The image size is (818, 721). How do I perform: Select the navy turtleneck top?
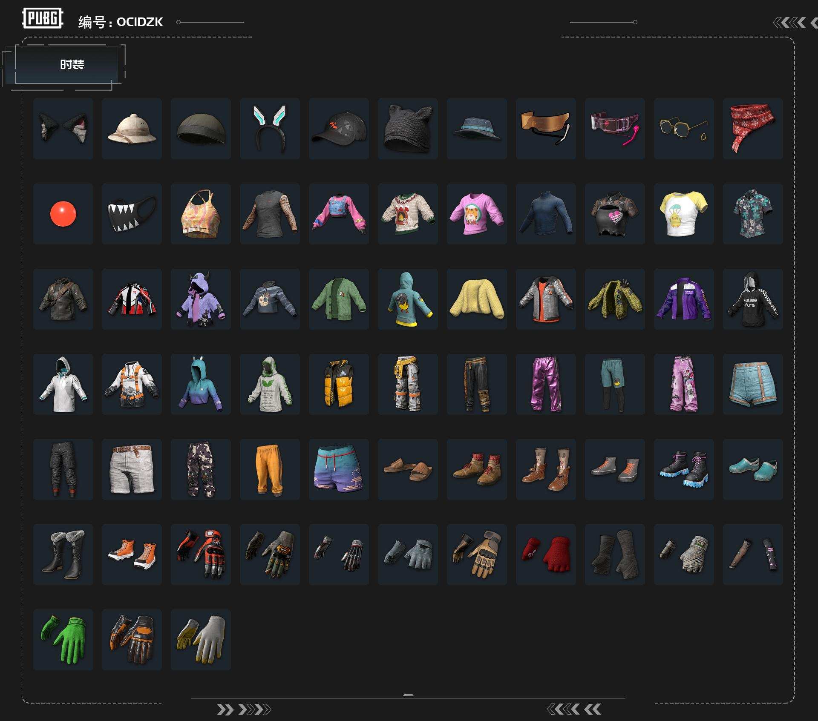coord(546,214)
